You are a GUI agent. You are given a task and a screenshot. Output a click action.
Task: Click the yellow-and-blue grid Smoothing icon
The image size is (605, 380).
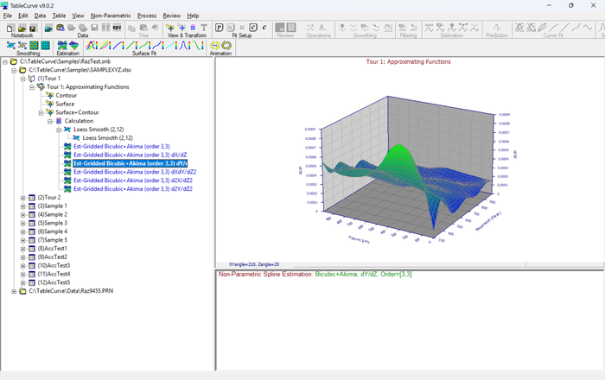point(34,46)
